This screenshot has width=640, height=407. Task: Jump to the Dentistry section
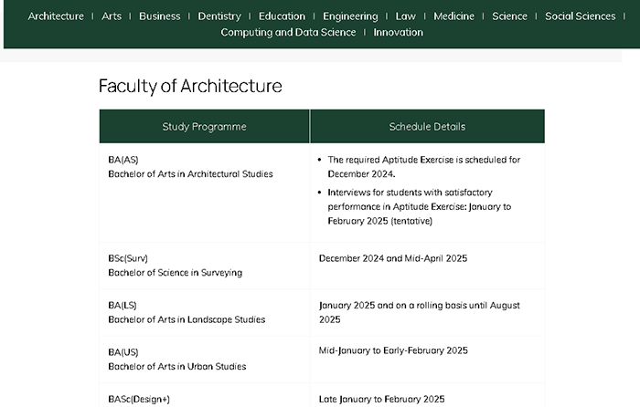point(219,16)
